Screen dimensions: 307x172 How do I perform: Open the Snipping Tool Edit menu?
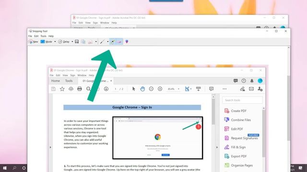(36, 36)
